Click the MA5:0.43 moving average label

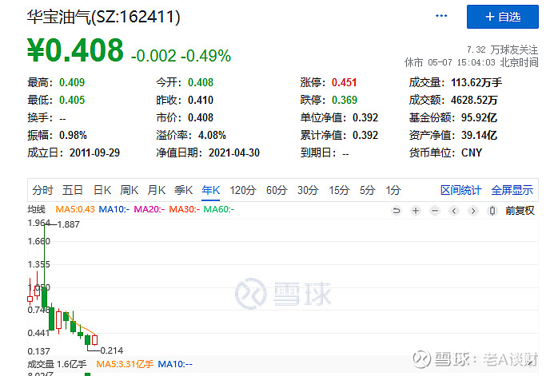[x=75, y=209]
